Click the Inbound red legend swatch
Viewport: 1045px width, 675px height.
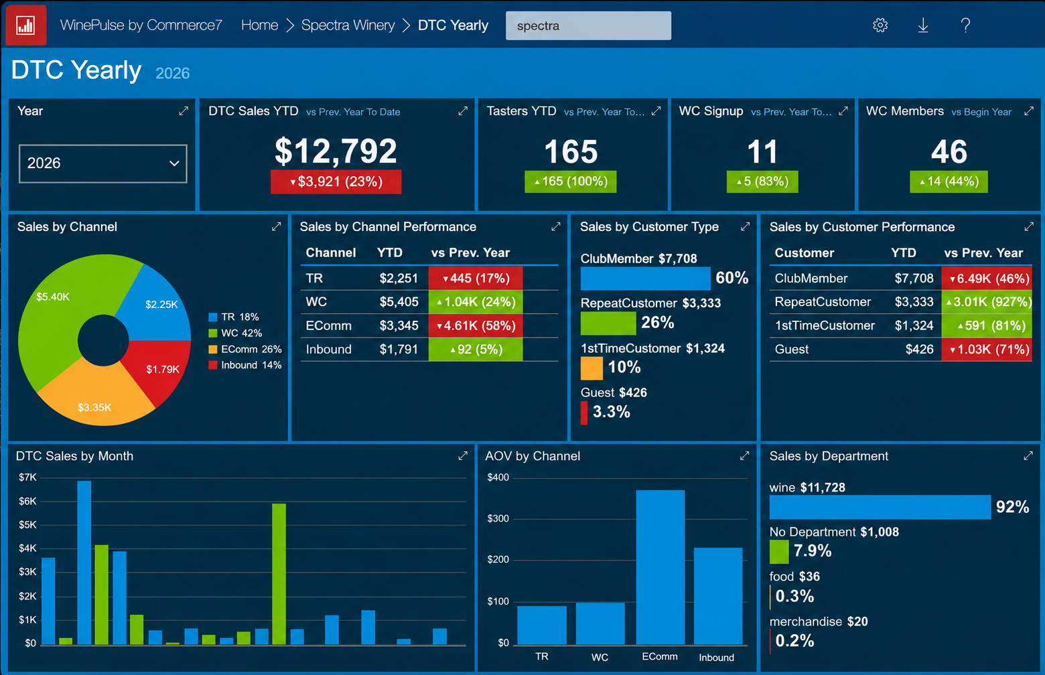pyautogui.click(x=213, y=366)
